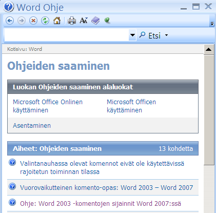The image size is (216, 213).
Task: Click inside the search text field
Action: click(67, 35)
